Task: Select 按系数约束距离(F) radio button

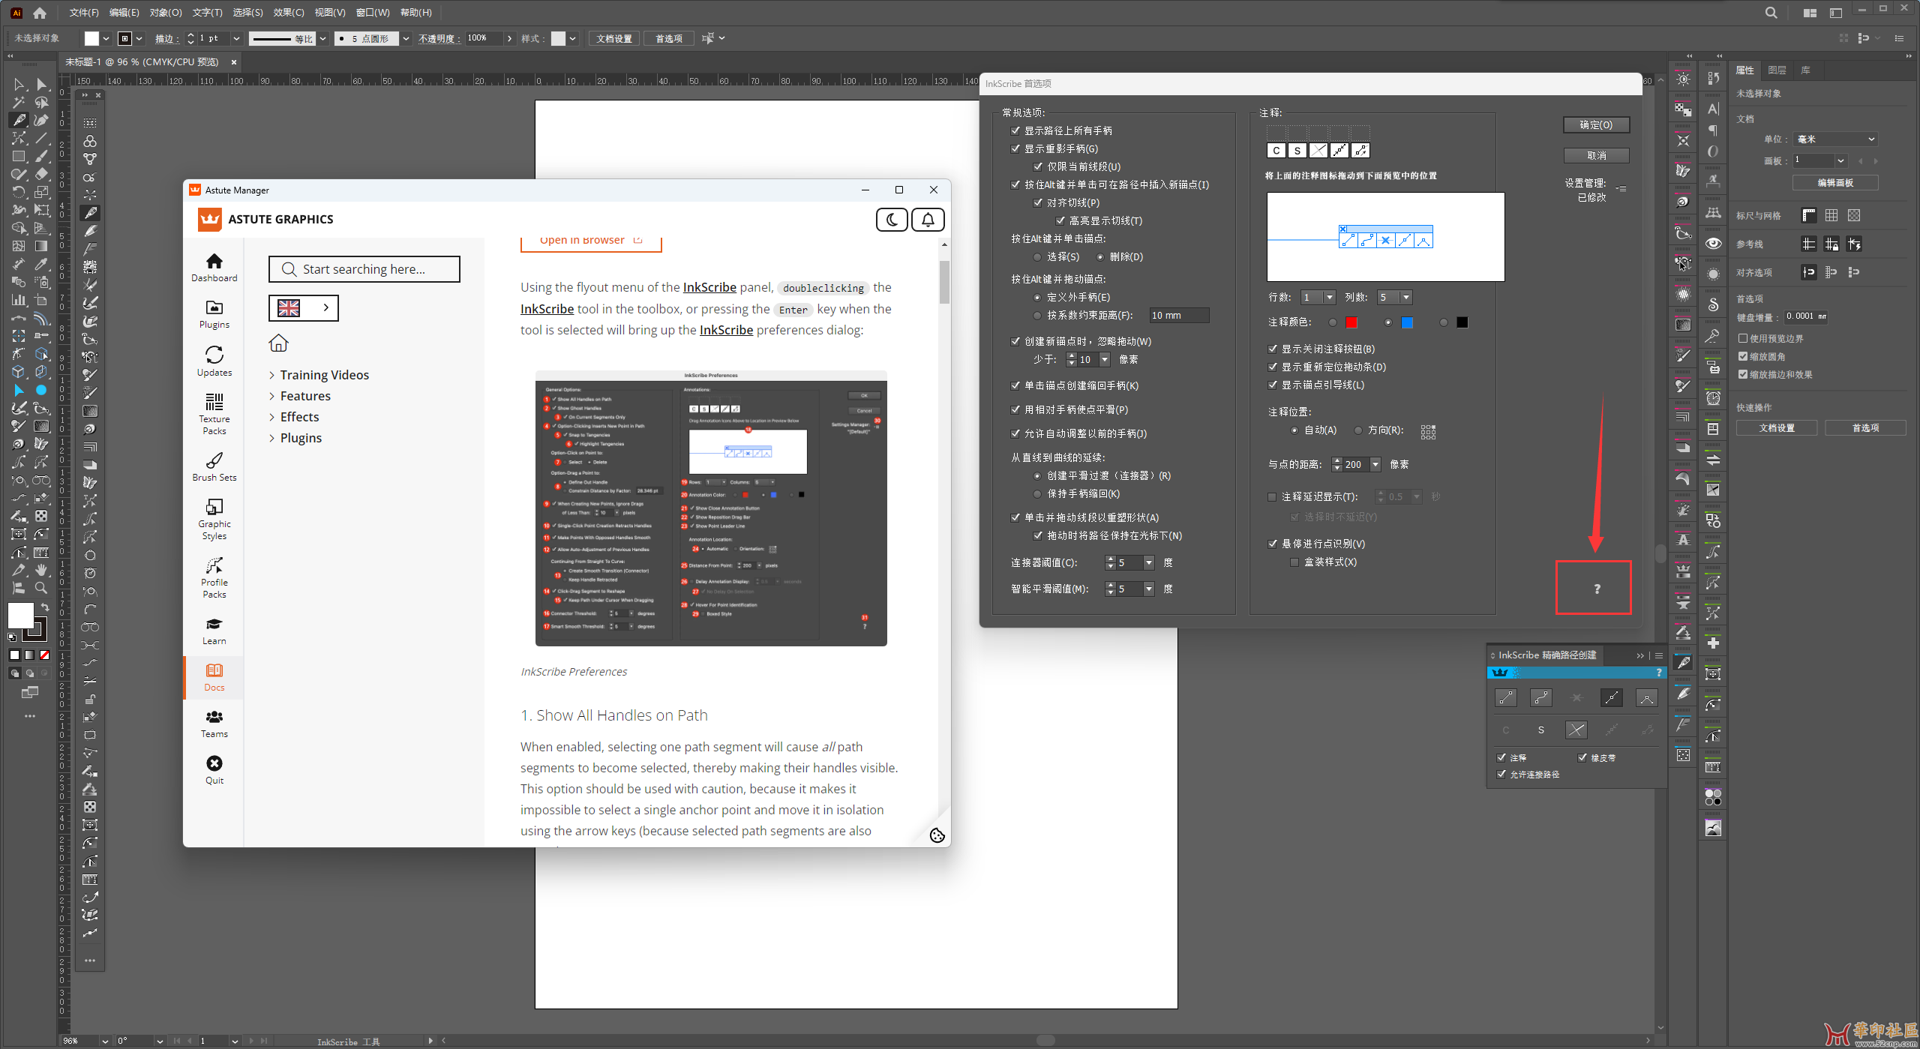Action: (1037, 316)
